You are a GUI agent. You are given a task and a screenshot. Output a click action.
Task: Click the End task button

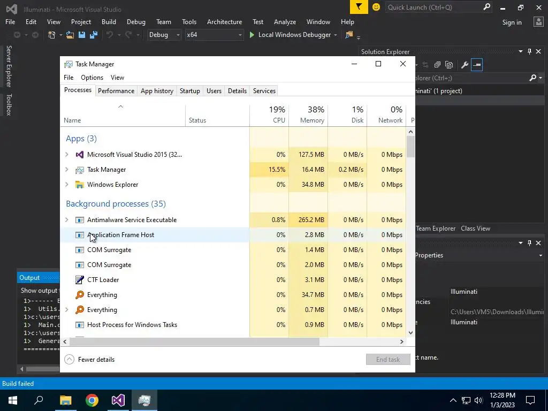(x=388, y=359)
